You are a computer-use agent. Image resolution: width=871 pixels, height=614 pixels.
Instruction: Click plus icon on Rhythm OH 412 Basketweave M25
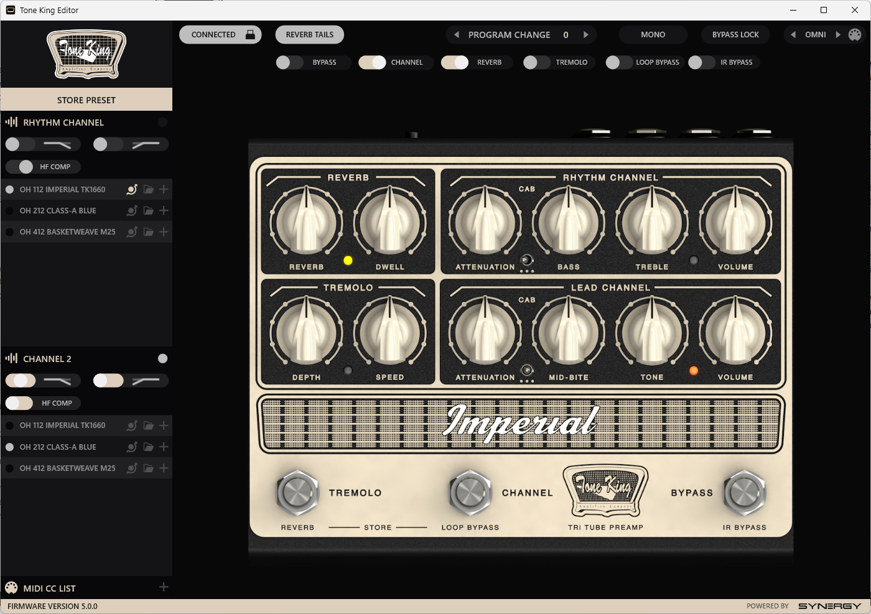click(x=164, y=231)
